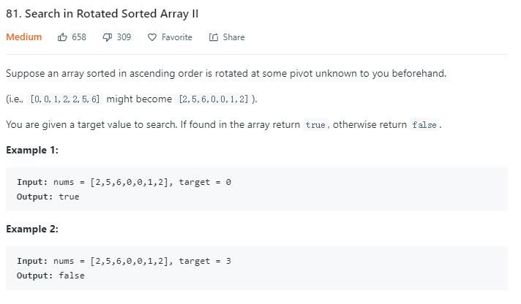
Task: Click the inline code [0,0,1,2,2,5,6]
Action: [x=65, y=99]
